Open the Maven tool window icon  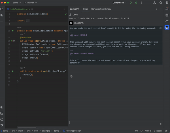[x=167, y=21]
